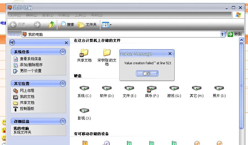Click the vertical scrollbar thumb
The image size is (248, 145).
pos(241,86)
